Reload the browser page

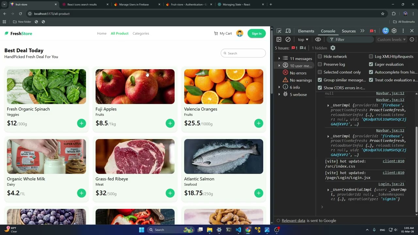(20, 14)
